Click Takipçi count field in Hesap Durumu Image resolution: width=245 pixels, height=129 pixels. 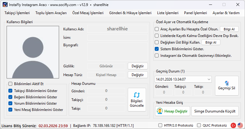(x=106, y=100)
